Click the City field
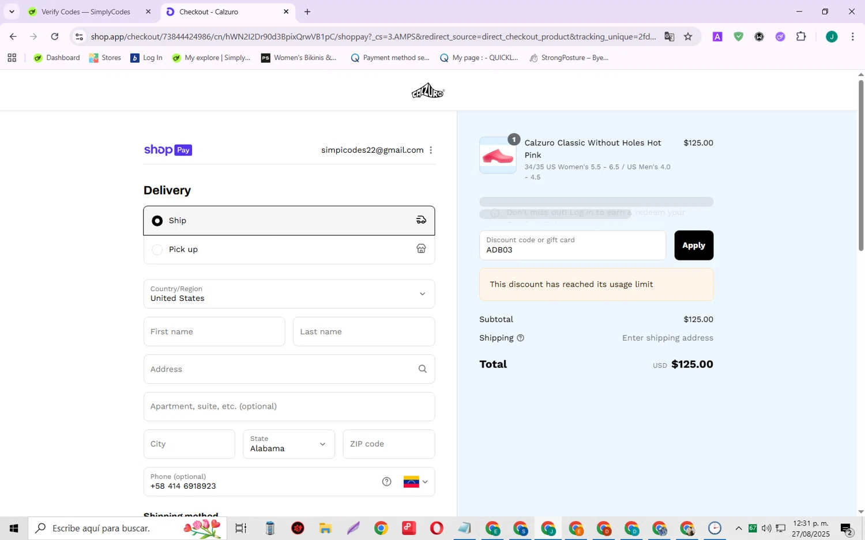Viewport: 865px width, 540px height. [x=189, y=444]
